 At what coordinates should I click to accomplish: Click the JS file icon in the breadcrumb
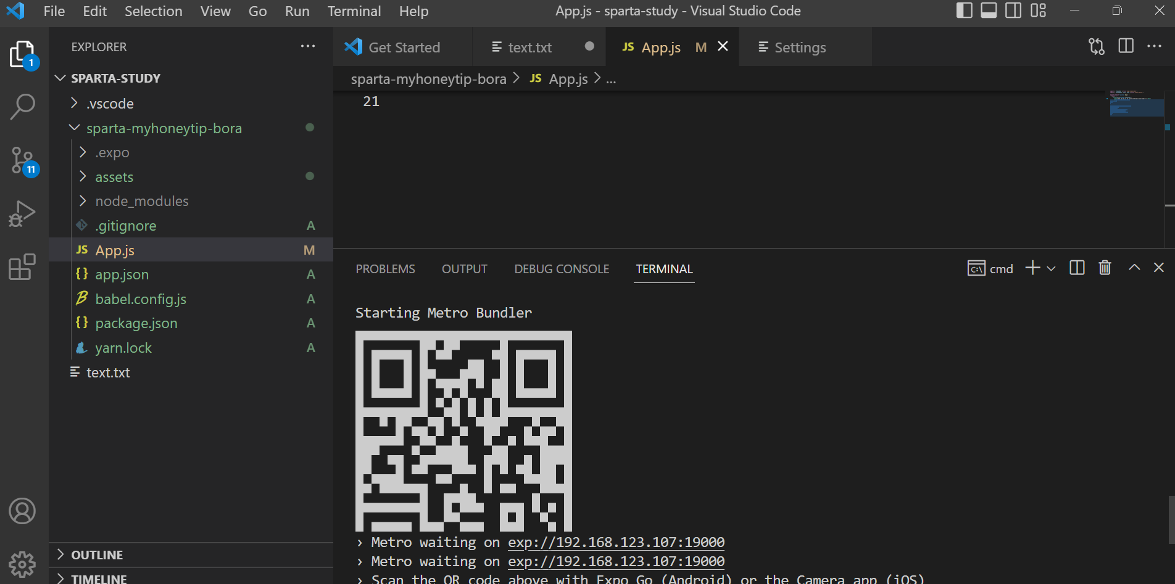coord(536,78)
